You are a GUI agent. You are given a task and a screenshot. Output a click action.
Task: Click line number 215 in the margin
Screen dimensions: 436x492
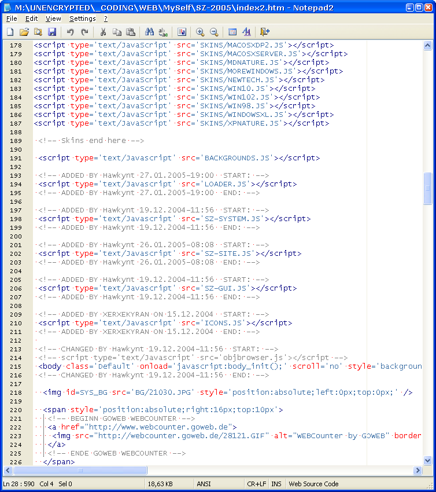pyautogui.click(x=16, y=367)
